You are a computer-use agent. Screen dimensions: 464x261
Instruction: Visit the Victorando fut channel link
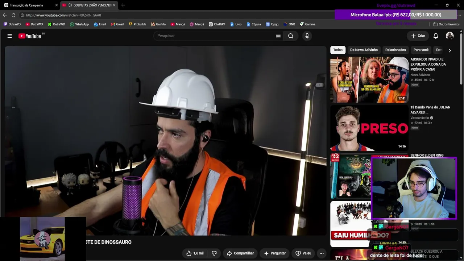pyautogui.click(x=420, y=118)
